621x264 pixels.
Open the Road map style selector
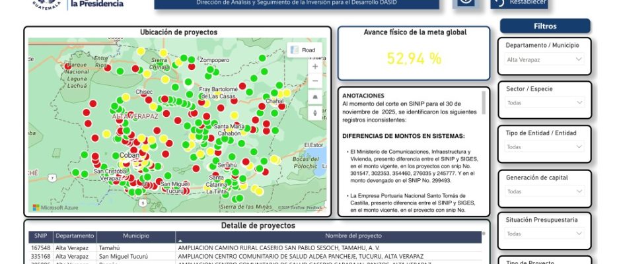click(x=304, y=49)
